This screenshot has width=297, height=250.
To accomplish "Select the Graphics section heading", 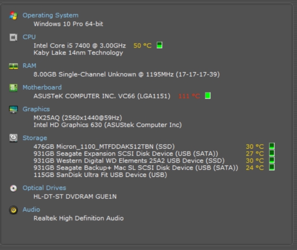I will point(36,109).
